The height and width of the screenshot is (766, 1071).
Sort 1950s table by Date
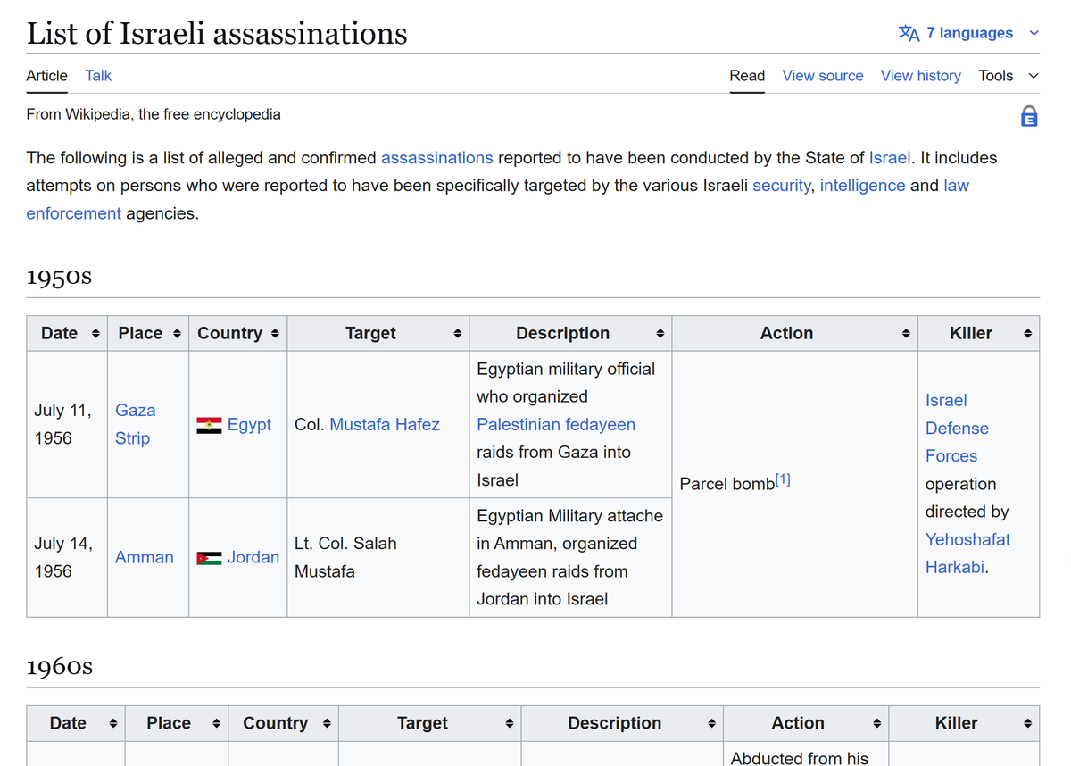click(95, 334)
